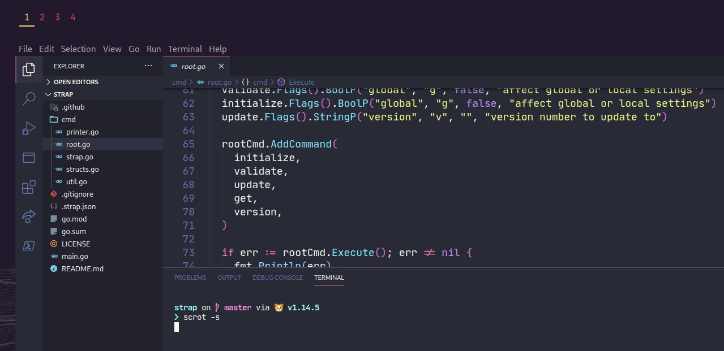The width and height of the screenshot is (724, 351).
Task: Open the Search view icon
Action: pos(28,99)
